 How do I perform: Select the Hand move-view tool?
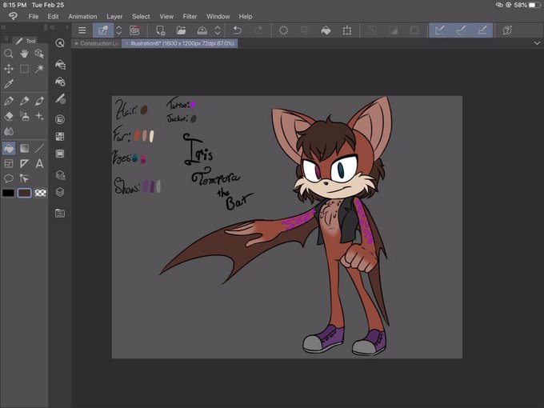coord(24,54)
